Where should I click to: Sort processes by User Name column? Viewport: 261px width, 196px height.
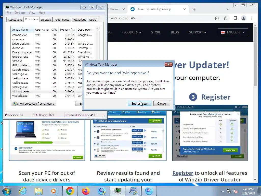point(42,30)
